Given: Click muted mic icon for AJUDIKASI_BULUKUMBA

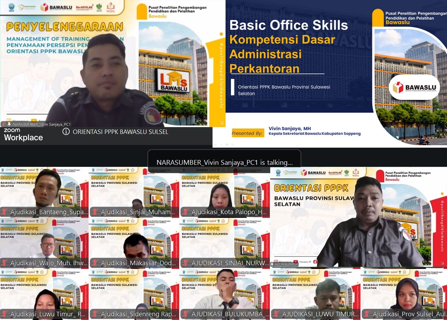Looking at the screenshot, I should tap(186, 314).
